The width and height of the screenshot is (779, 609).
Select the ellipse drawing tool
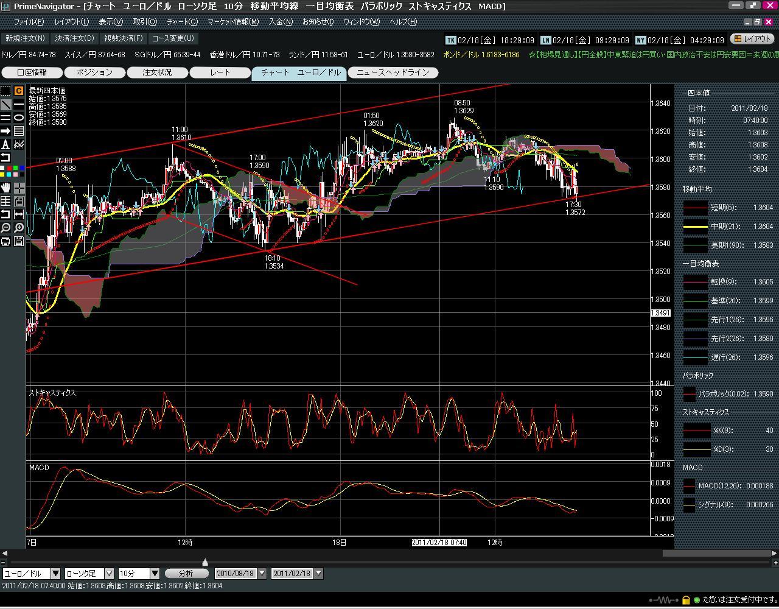[19, 118]
